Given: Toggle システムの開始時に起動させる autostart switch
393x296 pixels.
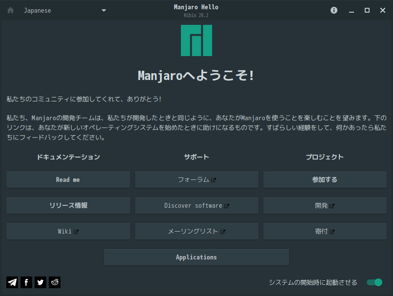Looking at the screenshot, I should [x=374, y=282].
